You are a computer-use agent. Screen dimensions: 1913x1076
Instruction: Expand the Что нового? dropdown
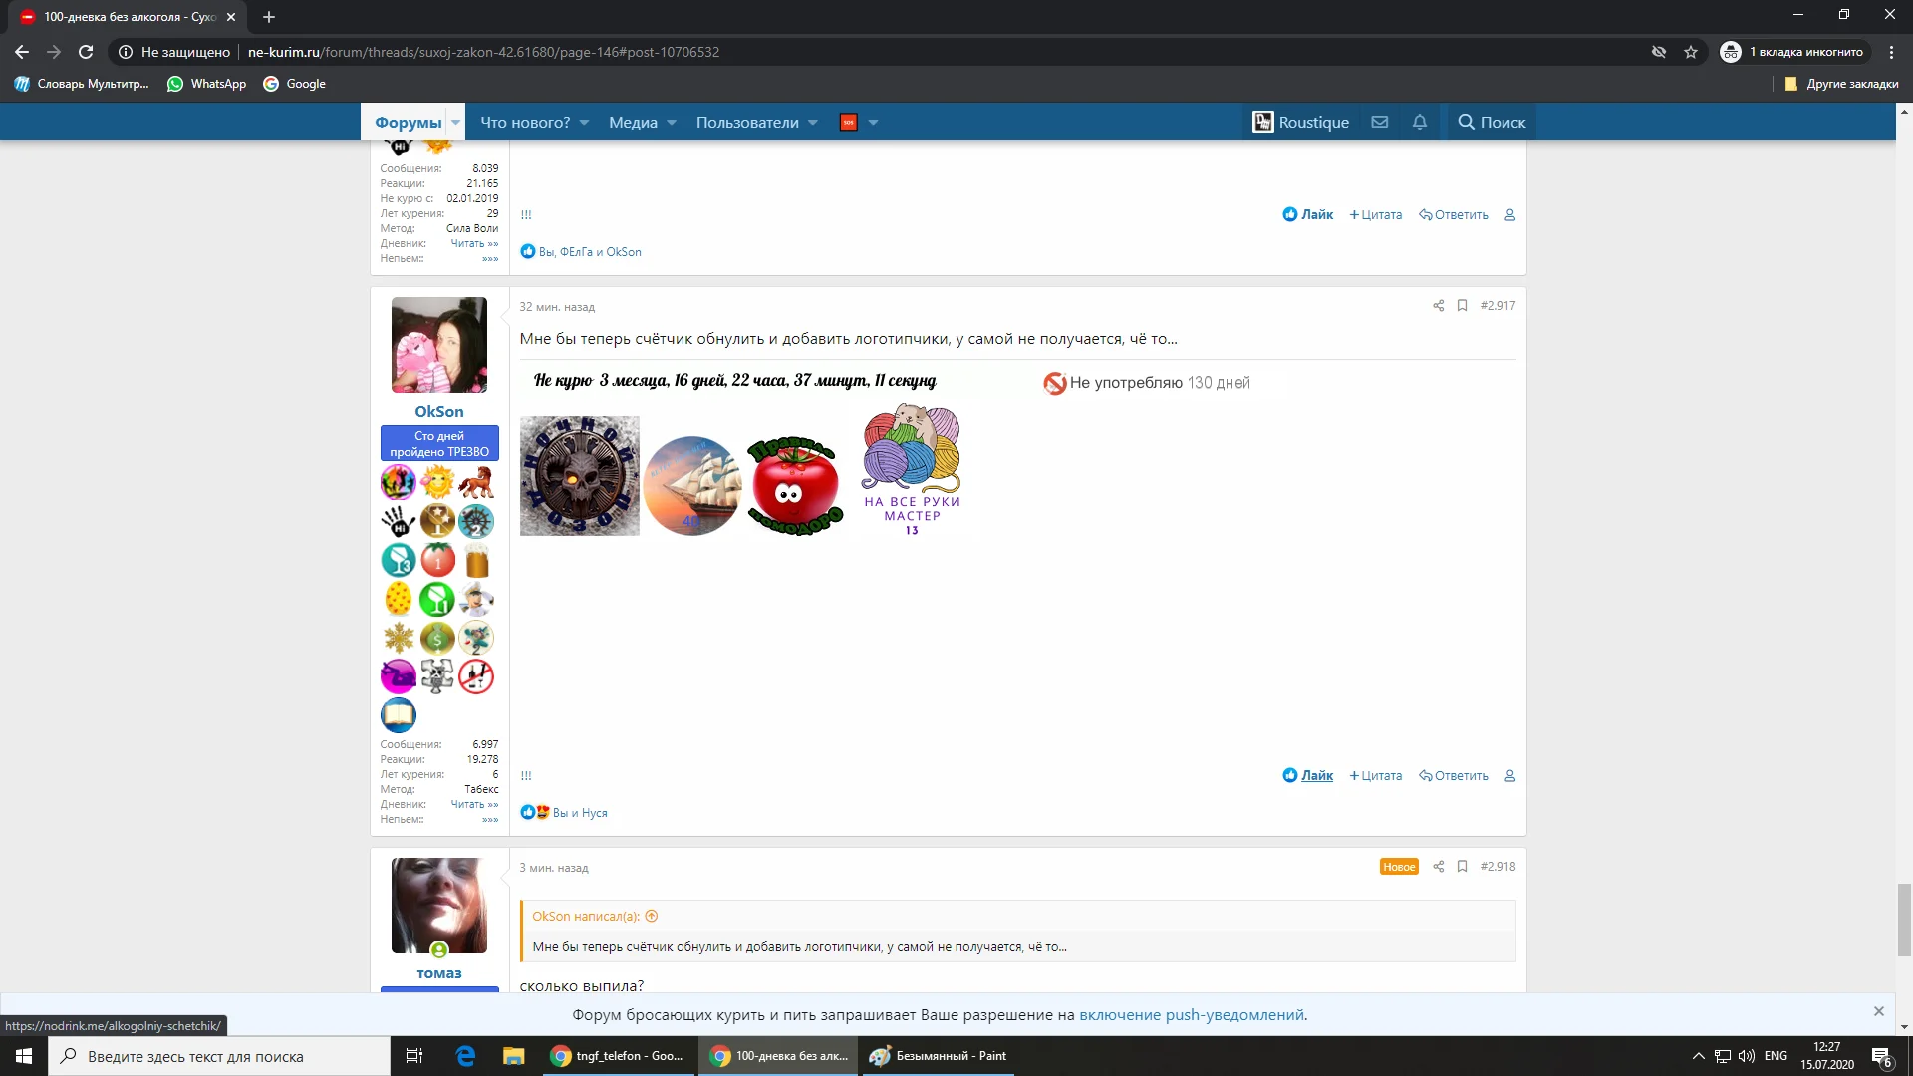click(x=584, y=123)
